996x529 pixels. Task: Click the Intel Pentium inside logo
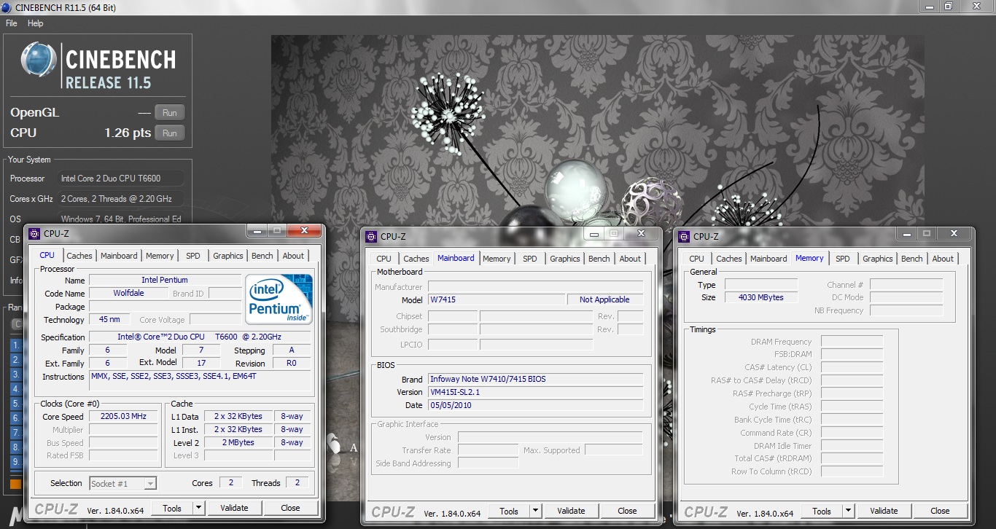click(x=279, y=299)
